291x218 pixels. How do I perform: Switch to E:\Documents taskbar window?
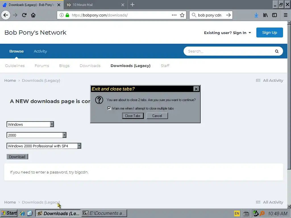[105, 213]
